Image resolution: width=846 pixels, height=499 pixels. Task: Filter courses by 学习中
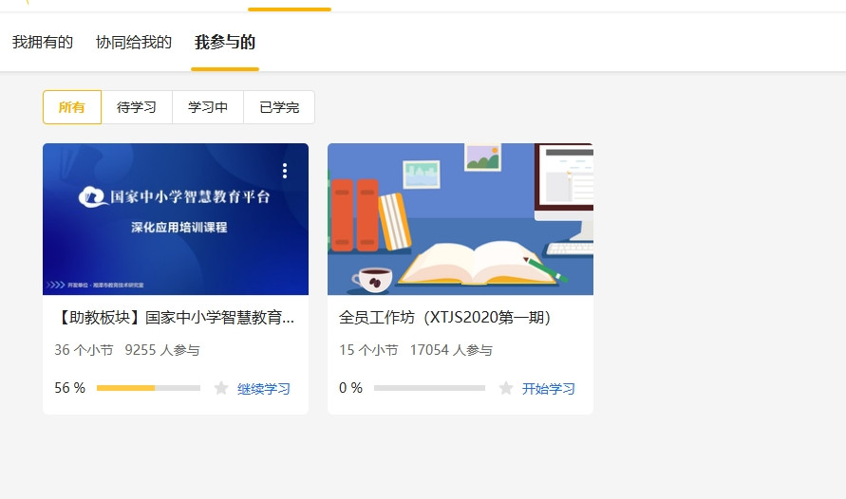pos(208,107)
